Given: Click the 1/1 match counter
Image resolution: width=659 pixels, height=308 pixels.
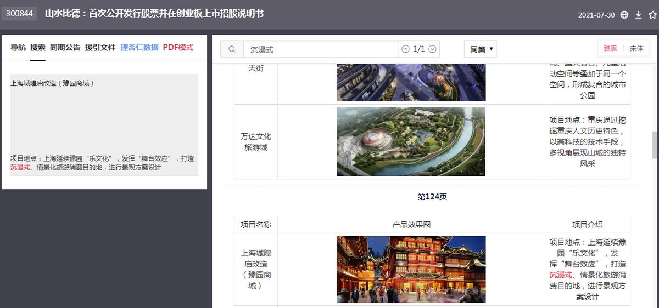Looking at the screenshot, I should 419,49.
